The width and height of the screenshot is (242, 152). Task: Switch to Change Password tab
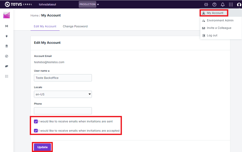[75, 26]
